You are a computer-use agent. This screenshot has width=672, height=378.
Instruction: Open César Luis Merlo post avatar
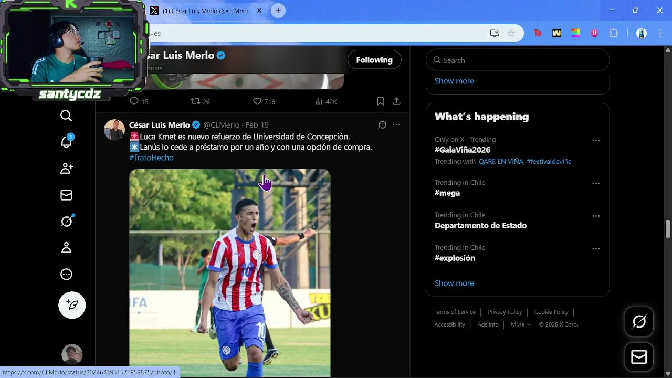[114, 130]
